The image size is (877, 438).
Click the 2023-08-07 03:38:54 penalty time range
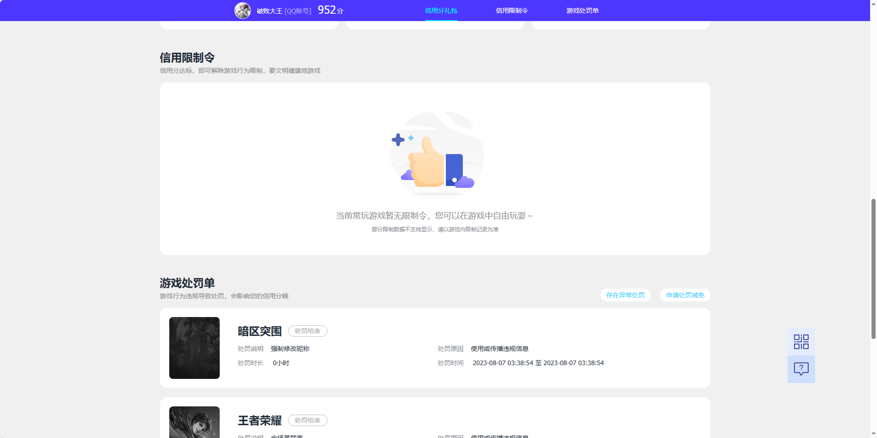(538, 363)
